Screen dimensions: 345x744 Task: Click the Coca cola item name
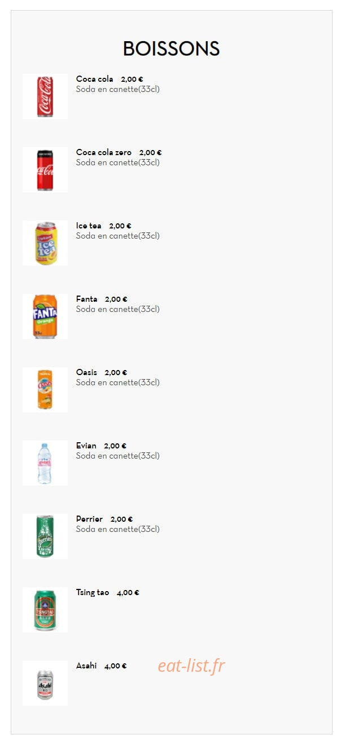pyautogui.click(x=94, y=79)
